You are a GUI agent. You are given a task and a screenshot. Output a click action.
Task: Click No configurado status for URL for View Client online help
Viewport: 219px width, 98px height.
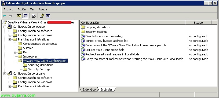tap(198, 50)
